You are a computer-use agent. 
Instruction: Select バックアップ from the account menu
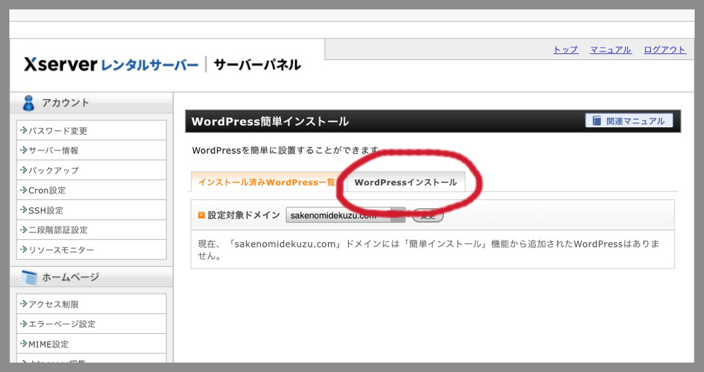tap(91, 170)
